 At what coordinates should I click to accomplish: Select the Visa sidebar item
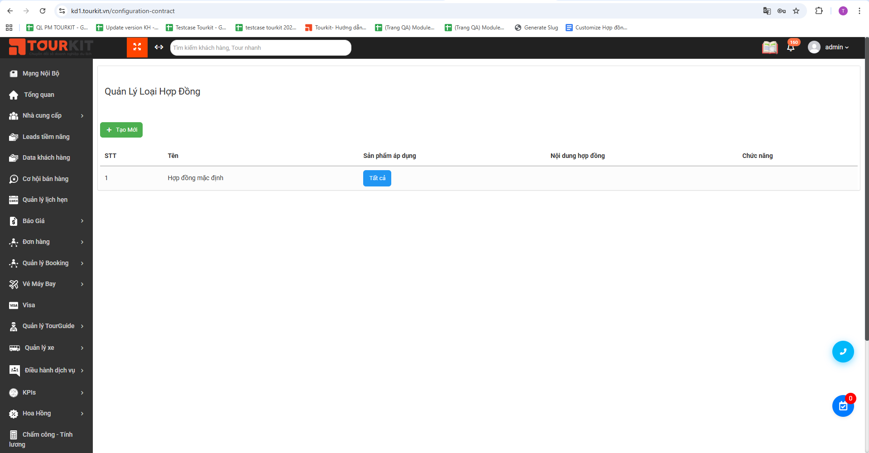[29, 305]
